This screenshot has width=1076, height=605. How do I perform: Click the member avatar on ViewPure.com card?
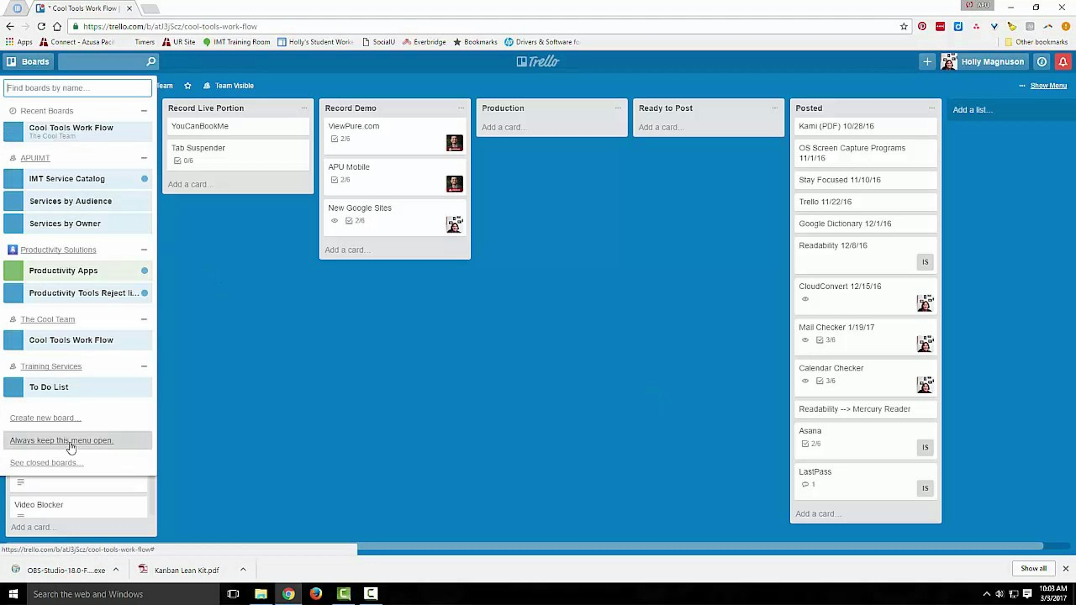point(454,143)
